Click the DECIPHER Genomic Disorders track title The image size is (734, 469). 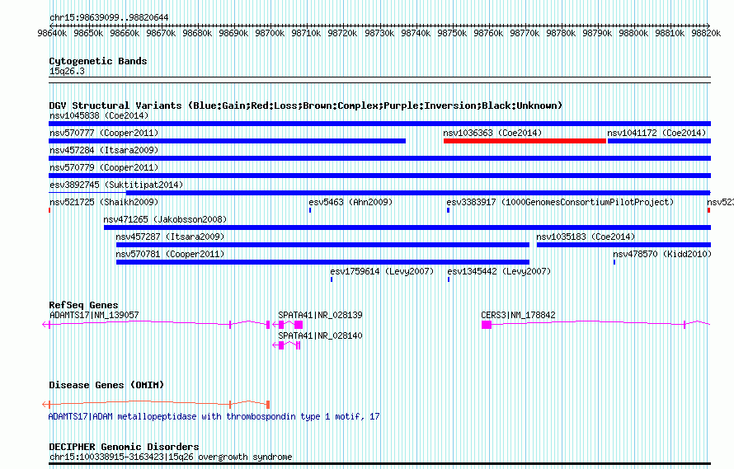(x=124, y=447)
